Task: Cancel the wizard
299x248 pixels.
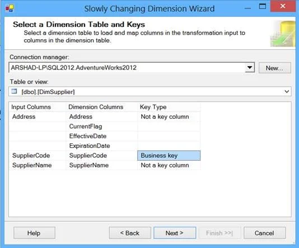Action: pyautogui.click(x=264, y=233)
